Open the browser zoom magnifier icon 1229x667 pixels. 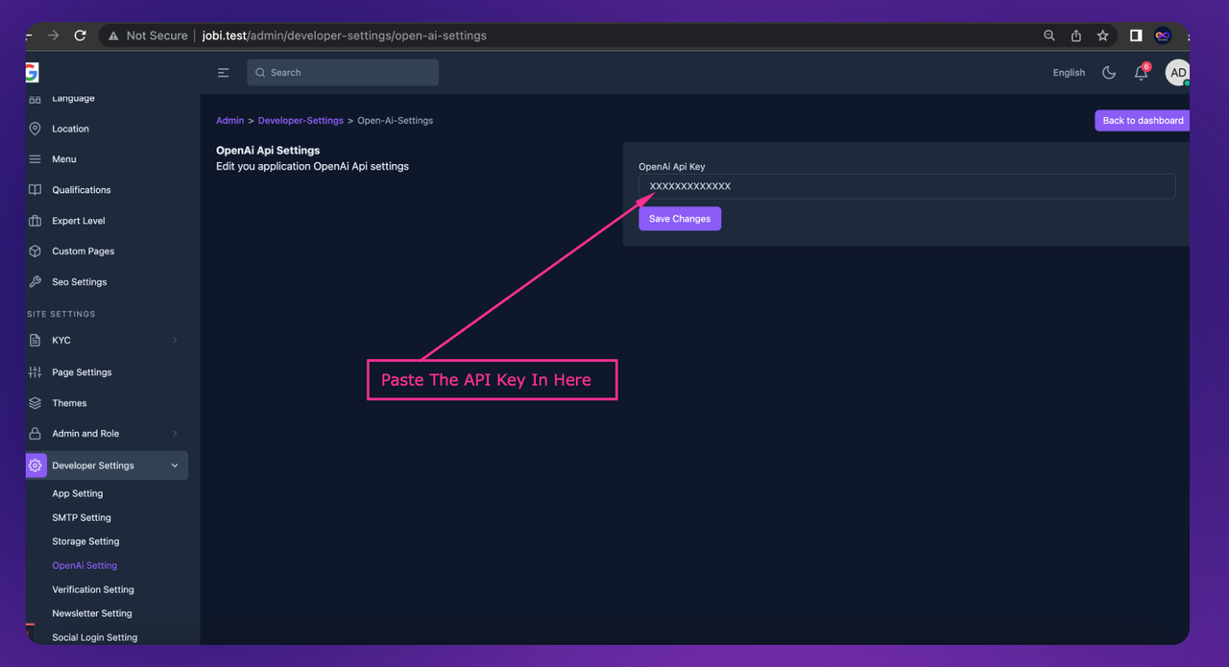tap(1049, 36)
